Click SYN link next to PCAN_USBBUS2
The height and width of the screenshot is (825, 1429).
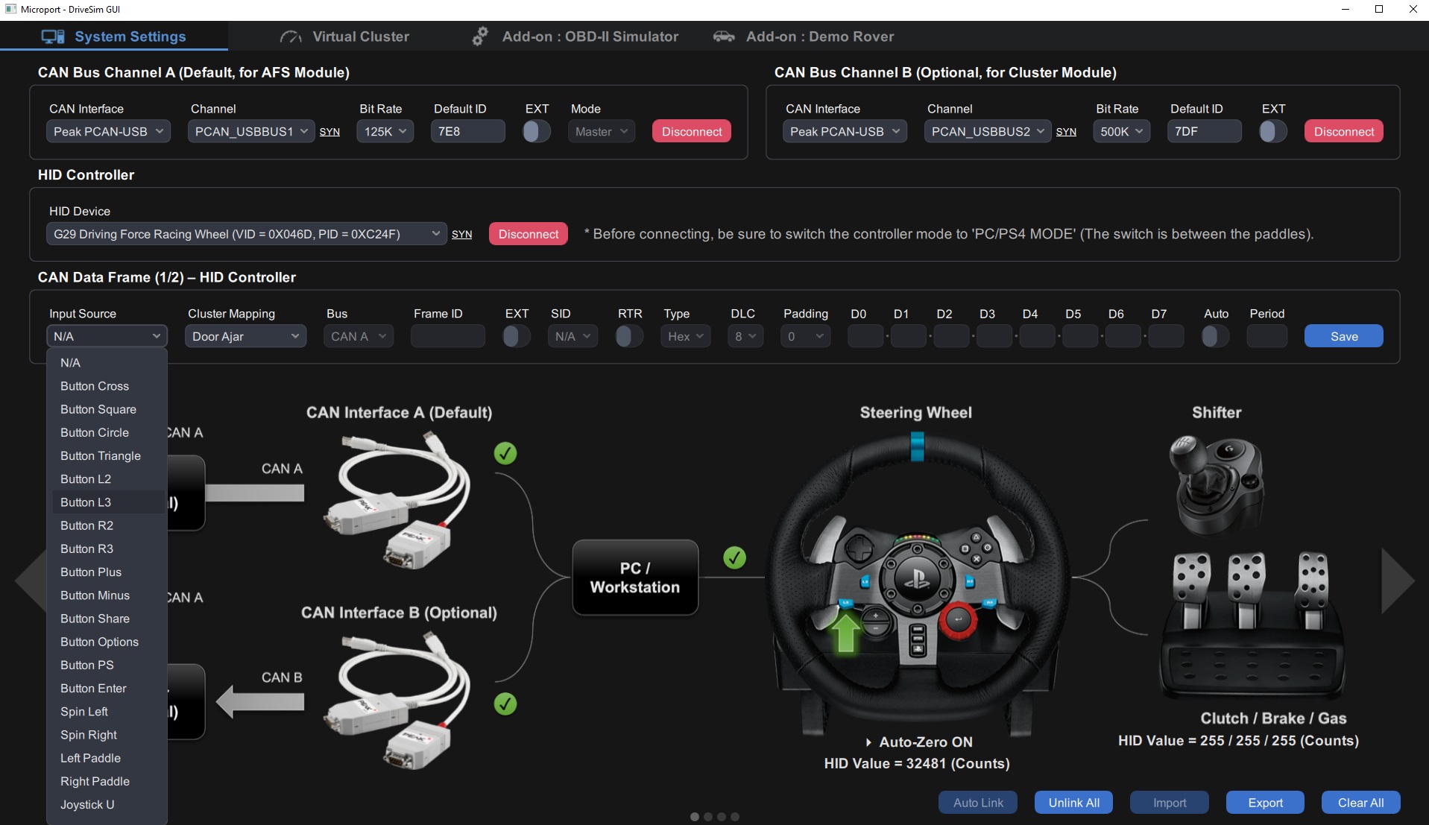pos(1066,132)
